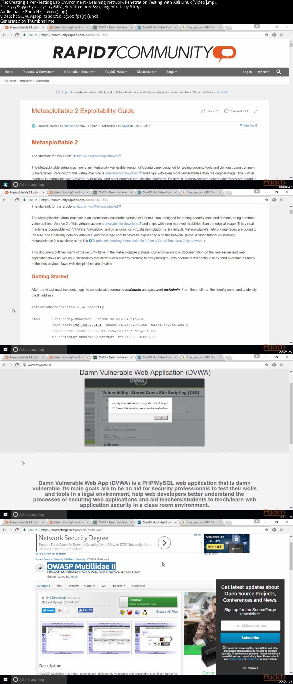The image size is (293, 684).
Task: Click the Facebook Like 52 button
Action: [x=85, y=610]
